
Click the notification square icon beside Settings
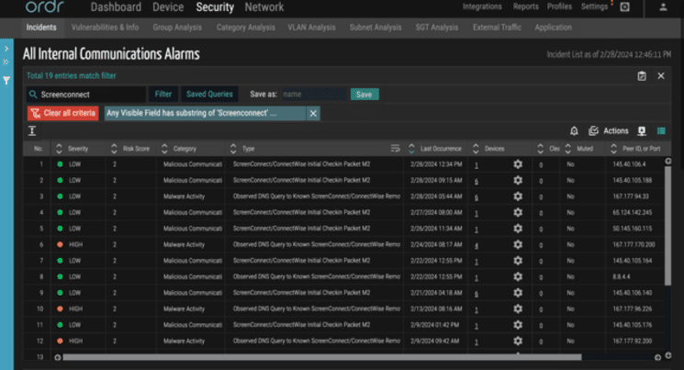coord(624,7)
